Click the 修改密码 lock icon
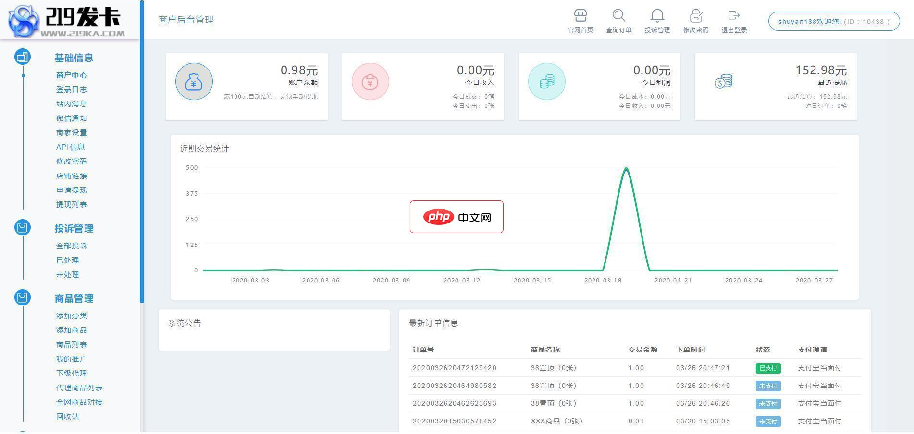 [x=695, y=15]
